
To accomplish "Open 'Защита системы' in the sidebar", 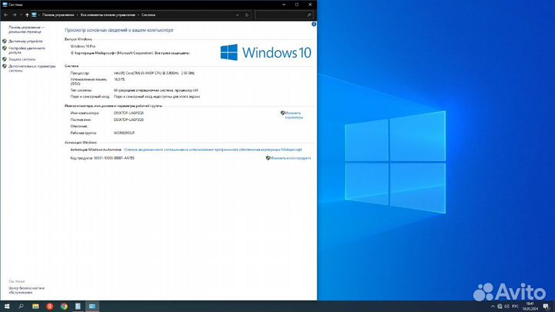I will (22, 59).
